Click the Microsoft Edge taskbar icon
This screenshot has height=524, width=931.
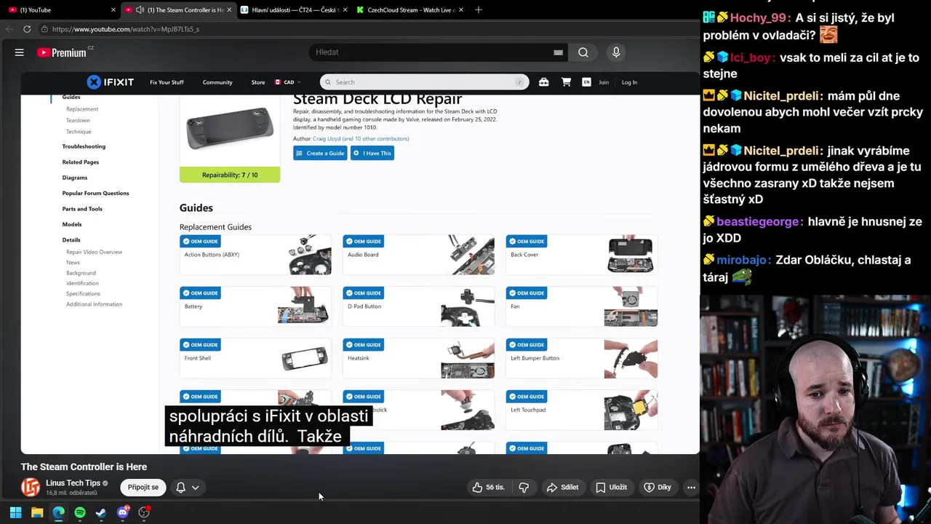tap(58, 512)
